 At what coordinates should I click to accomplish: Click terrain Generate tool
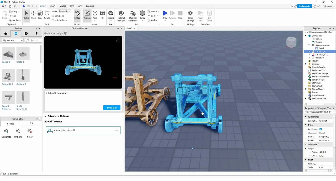6,133
